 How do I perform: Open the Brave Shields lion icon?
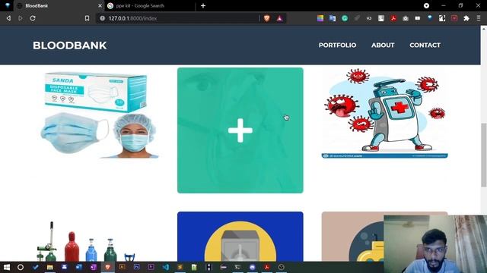pos(267,18)
